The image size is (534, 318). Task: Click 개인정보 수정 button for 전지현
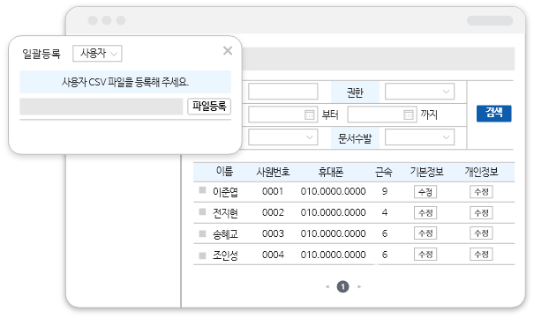point(481,213)
